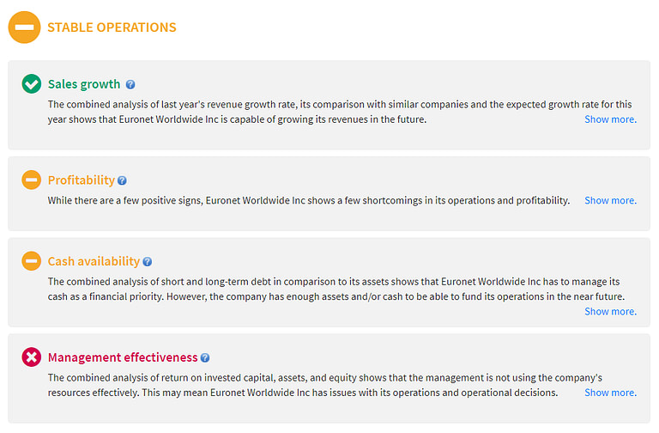Open help tooltip next to Management effectiveness

tap(205, 357)
